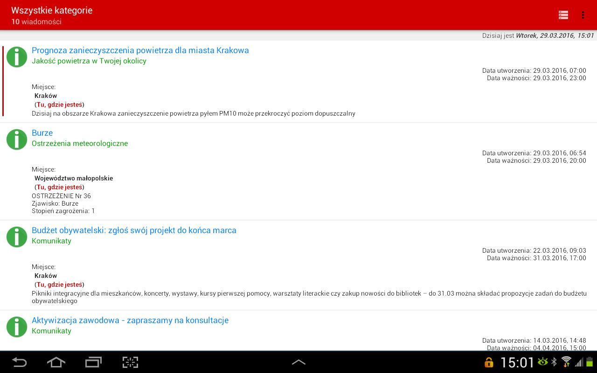
Task: Select Jakość powietrza w Twojej okolicy label
Action: (x=89, y=61)
